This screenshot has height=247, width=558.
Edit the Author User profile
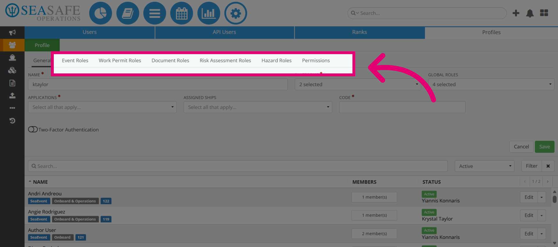click(x=529, y=234)
